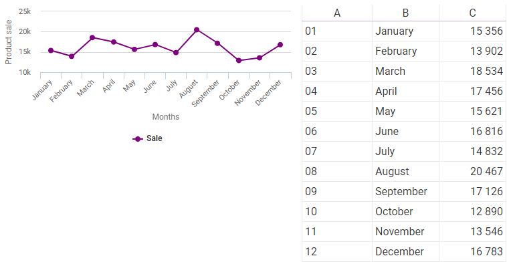Click the December data point marker

(x=280, y=45)
